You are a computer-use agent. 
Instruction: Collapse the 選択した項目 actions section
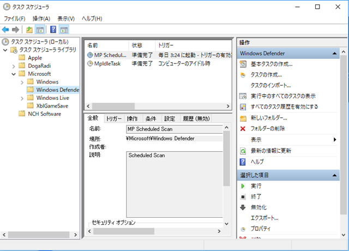click(x=334, y=175)
